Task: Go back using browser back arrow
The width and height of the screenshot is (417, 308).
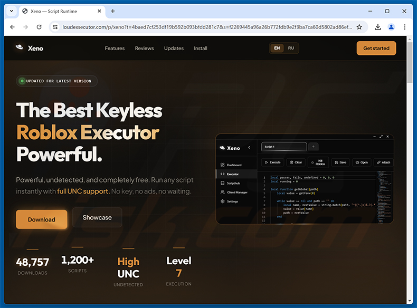Action: click(x=12, y=27)
